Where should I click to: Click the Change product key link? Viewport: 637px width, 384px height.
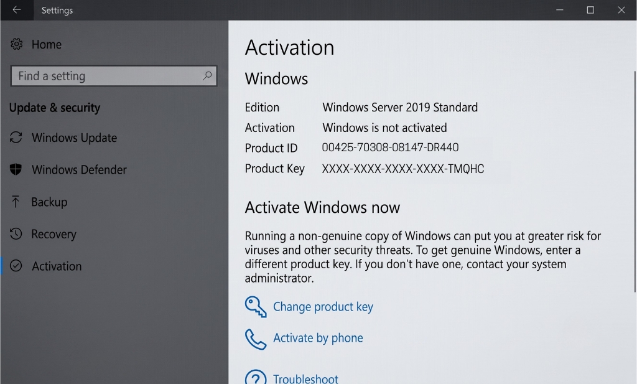(323, 306)
